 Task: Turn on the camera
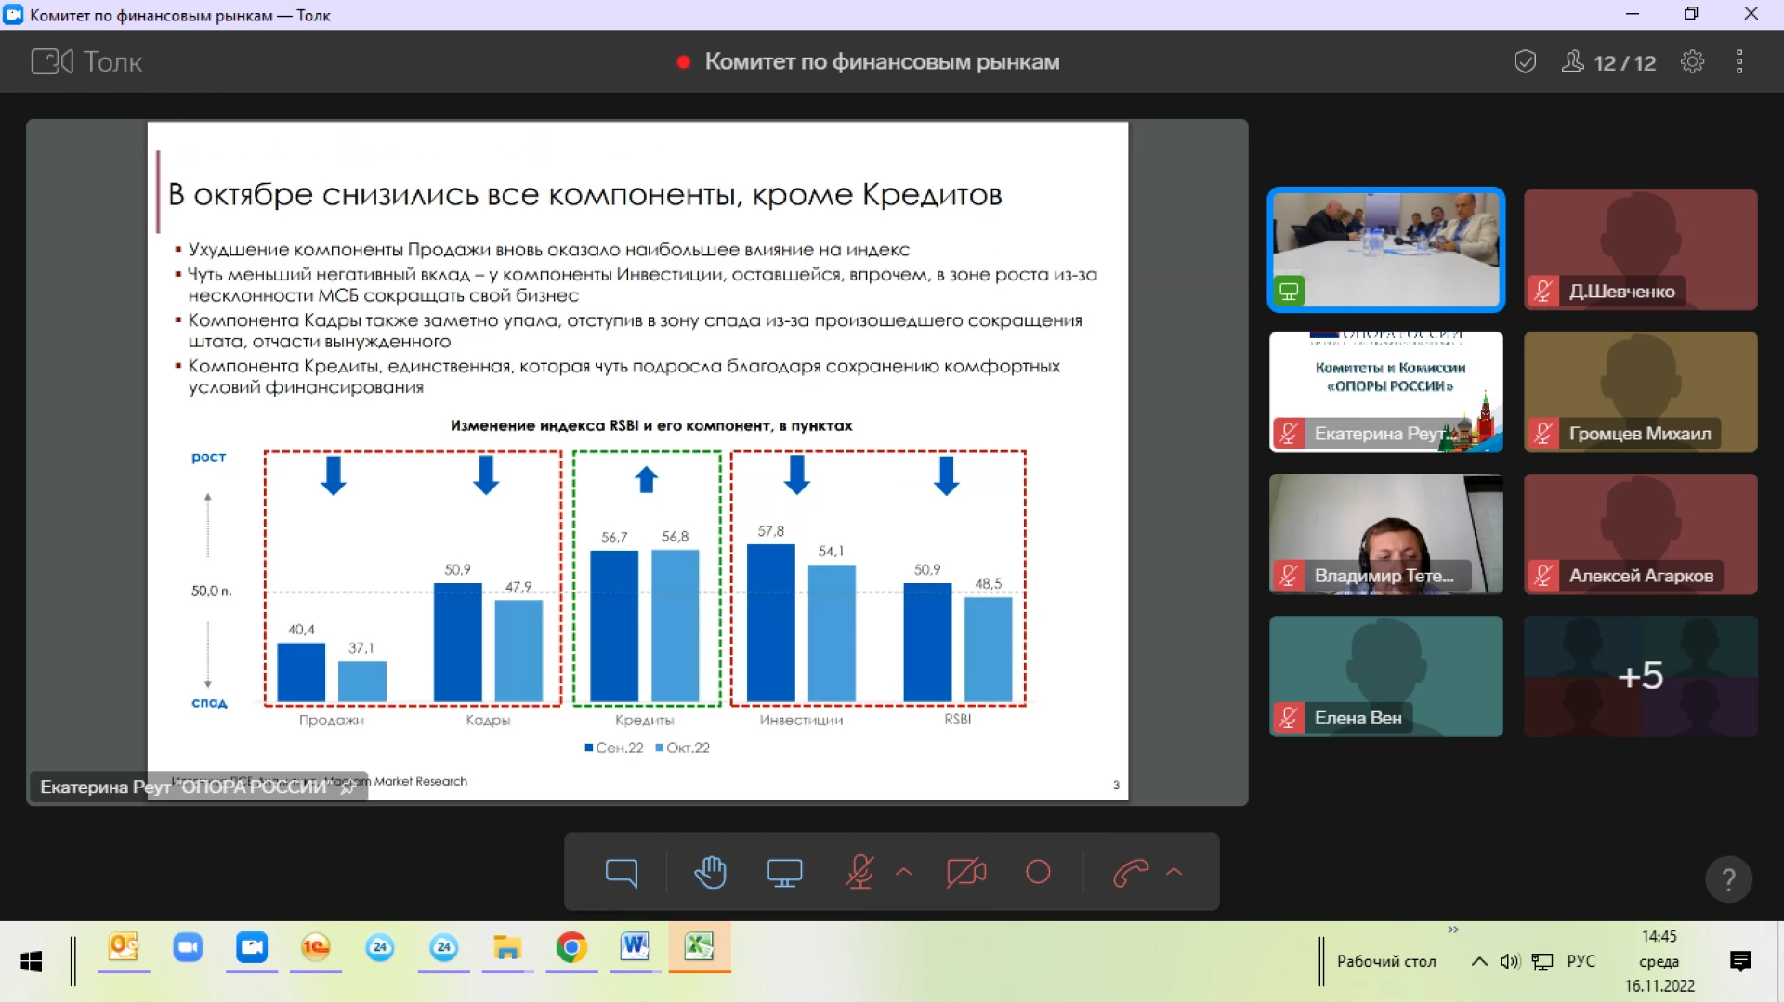pos(966,872)
